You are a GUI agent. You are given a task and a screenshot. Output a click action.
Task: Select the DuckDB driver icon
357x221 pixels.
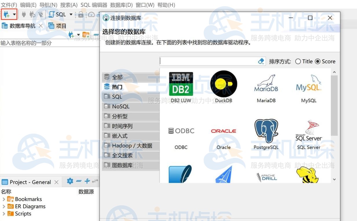pos(223,84)
